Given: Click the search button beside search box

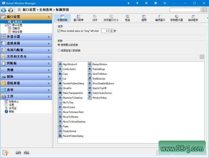Looking at the screenshot, I should click(204, 10).
